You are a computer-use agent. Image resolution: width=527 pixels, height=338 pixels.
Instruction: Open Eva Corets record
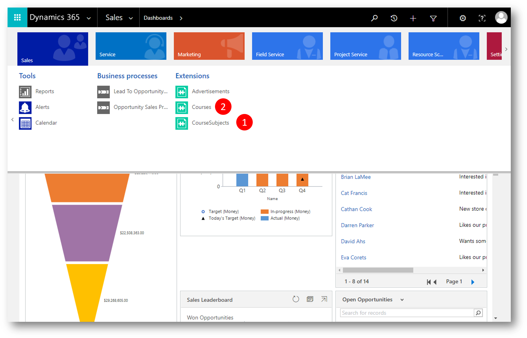pos(353,258)
